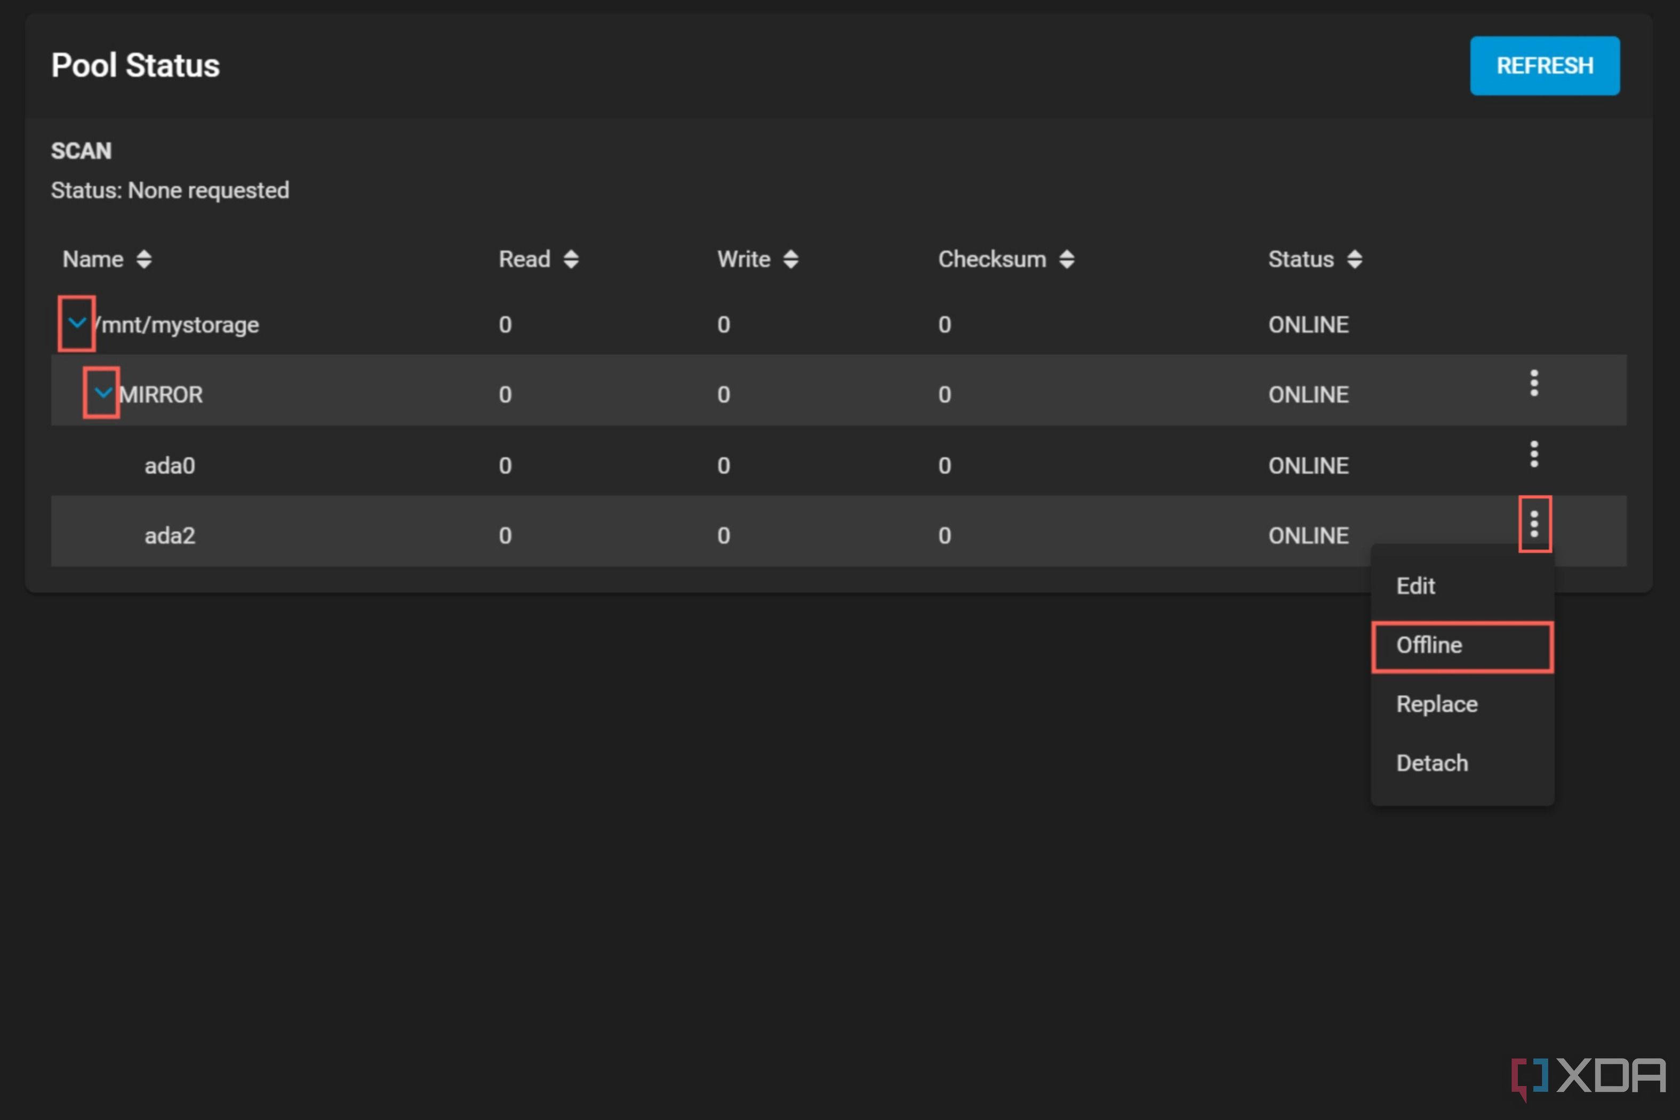Click the Status column header text
The height and width of the screenshot is (1120, 1680).
pyautogui.click(x=1301, y=259)
